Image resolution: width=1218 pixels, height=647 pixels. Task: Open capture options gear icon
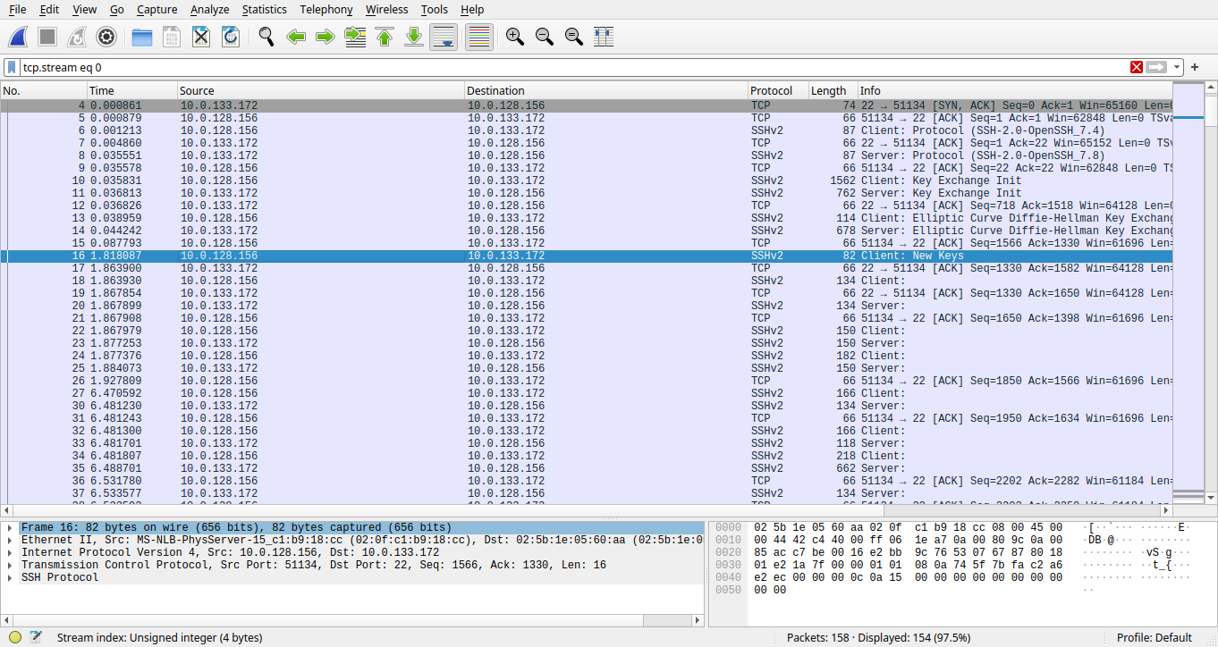[x=106, y=37]
